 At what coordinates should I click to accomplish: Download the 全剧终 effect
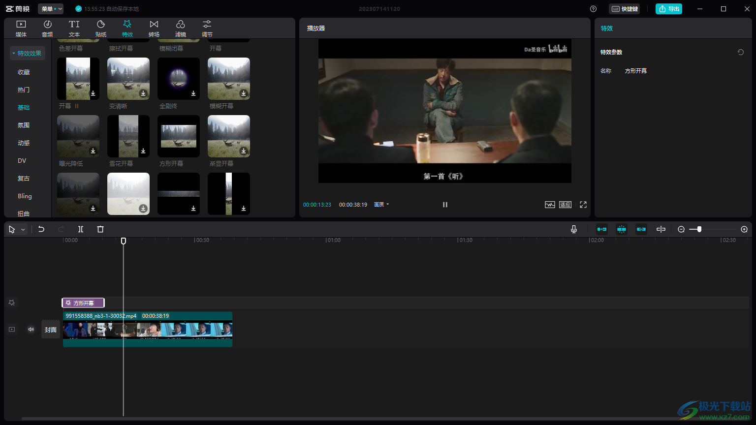[x=193, y=93]
